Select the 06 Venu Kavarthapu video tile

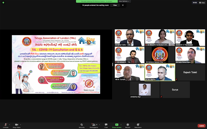pos(190,55)
